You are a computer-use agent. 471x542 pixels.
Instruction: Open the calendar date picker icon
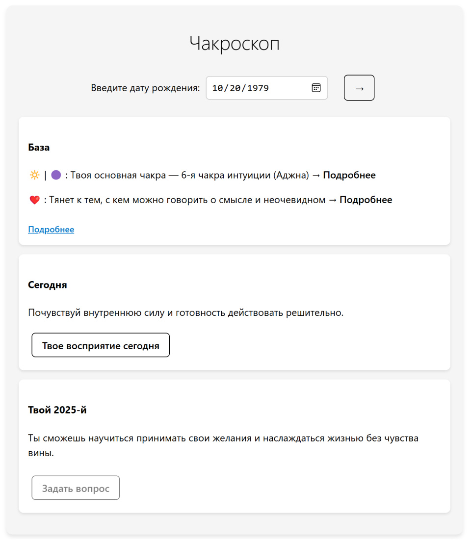tap(317, 87)
